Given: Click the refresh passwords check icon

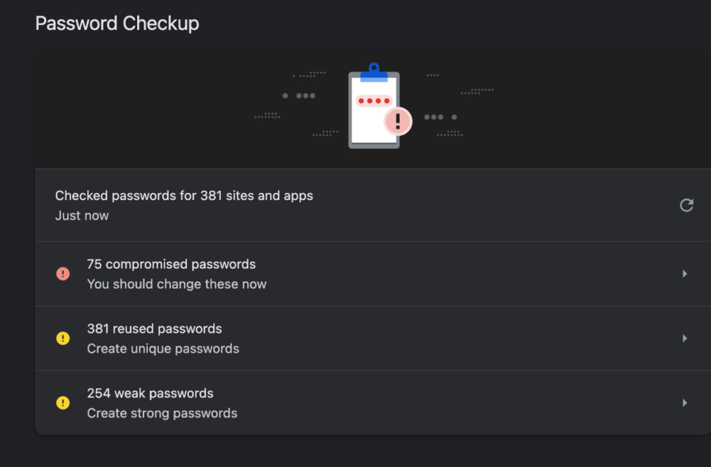Looking at the screenshot, I should pyautogui.click(x=686, y=205).
